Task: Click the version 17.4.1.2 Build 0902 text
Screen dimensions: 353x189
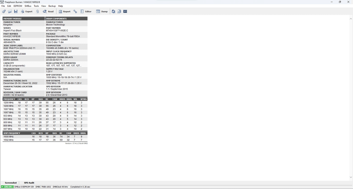Action: pyautogui.click(x=76, y=143)
